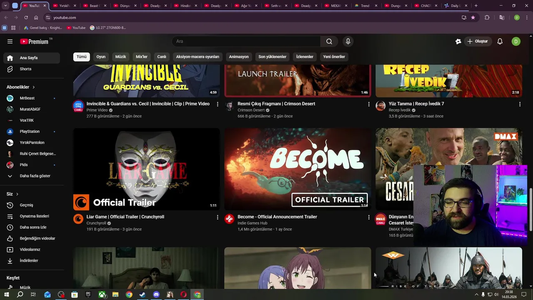The height and width of the screenshot is (300, 533).
Task: Open a new Chrome tab
Action: pos(476,6)
